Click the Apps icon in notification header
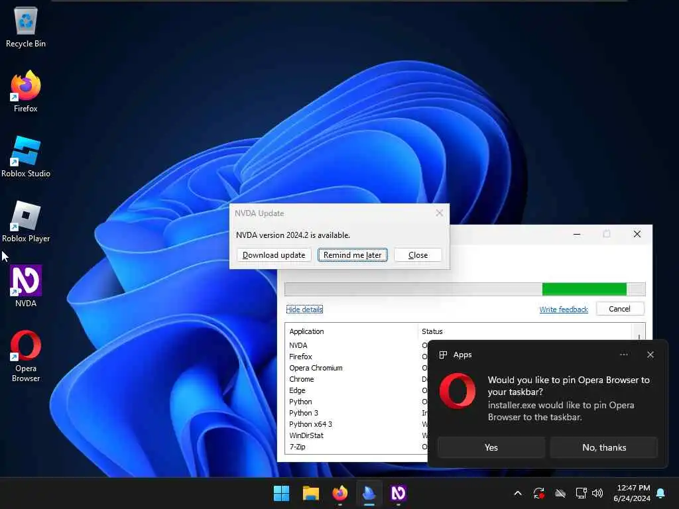 coord(443,355)
